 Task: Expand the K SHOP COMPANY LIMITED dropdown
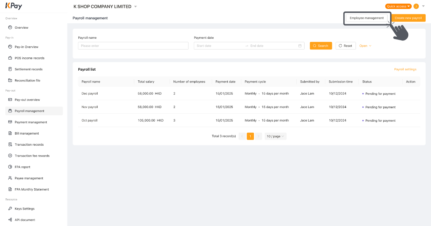pyautogui.click(x=135, y=6)
